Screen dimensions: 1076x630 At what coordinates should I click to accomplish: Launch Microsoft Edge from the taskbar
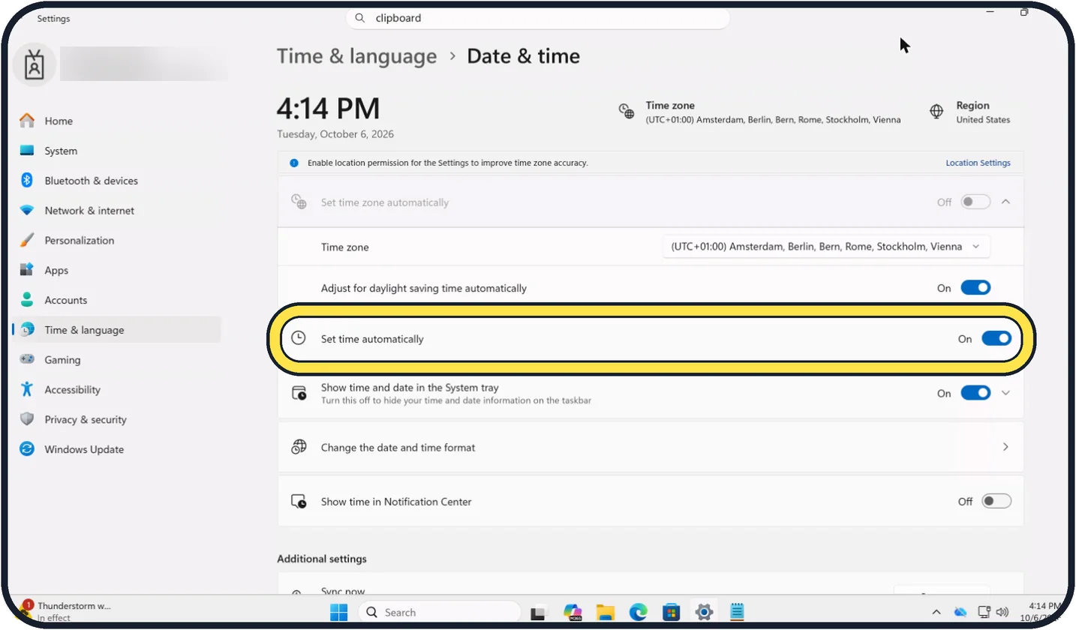(639, 612)
